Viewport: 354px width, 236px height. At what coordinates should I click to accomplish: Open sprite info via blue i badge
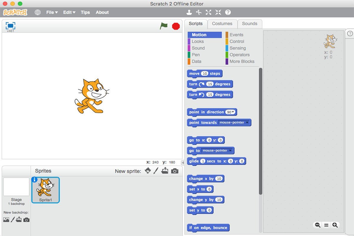pos(34,180)
